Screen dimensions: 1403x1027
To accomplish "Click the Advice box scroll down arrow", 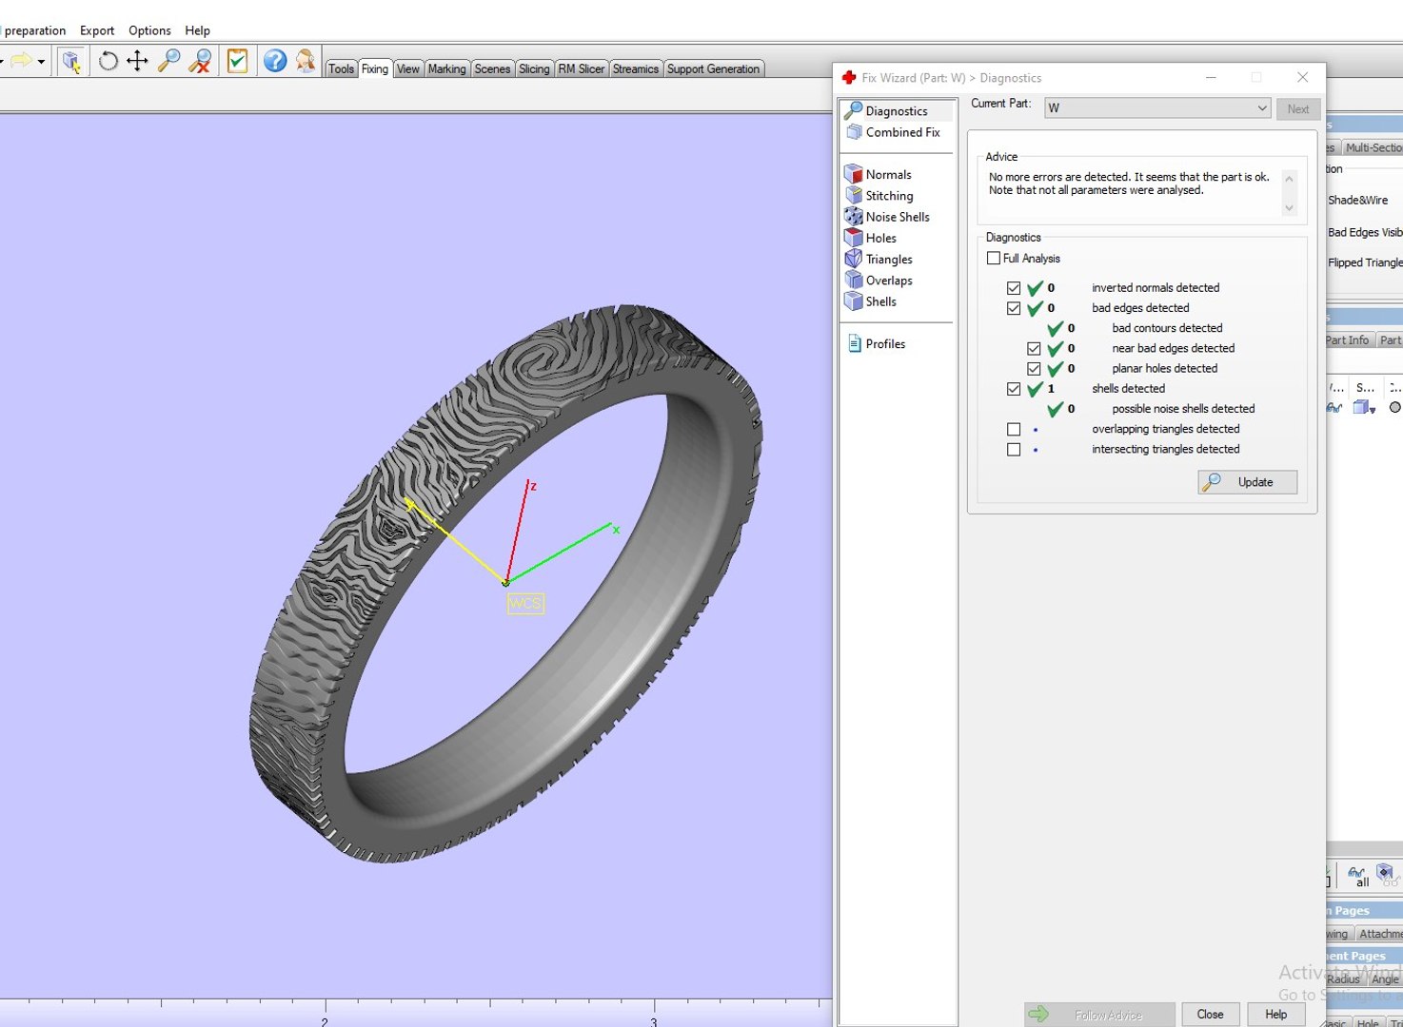I will (x=1290, y=208).
